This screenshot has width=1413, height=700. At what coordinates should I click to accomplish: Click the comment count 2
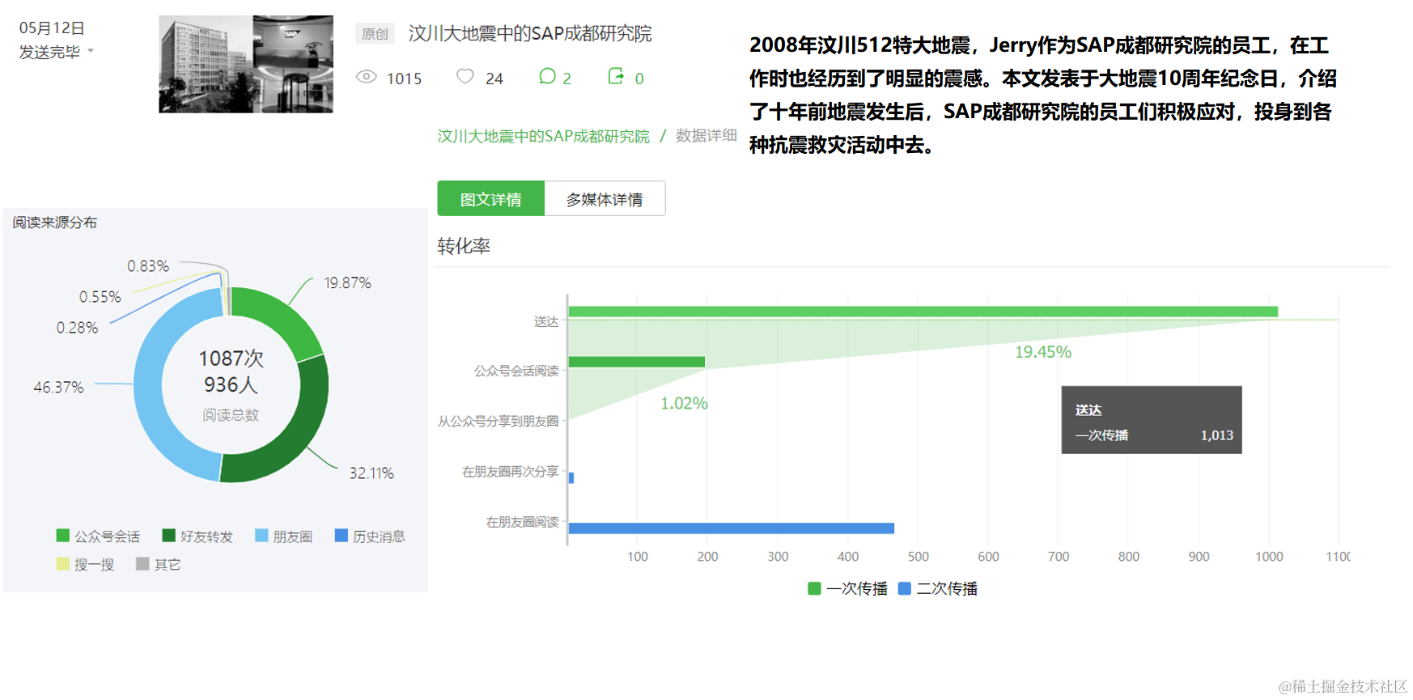click(567, 78)
